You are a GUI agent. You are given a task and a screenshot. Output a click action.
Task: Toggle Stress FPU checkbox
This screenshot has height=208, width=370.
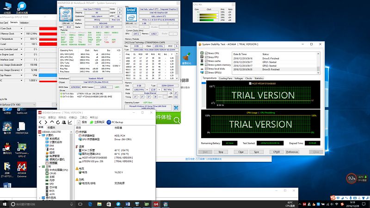pos(206,57)
